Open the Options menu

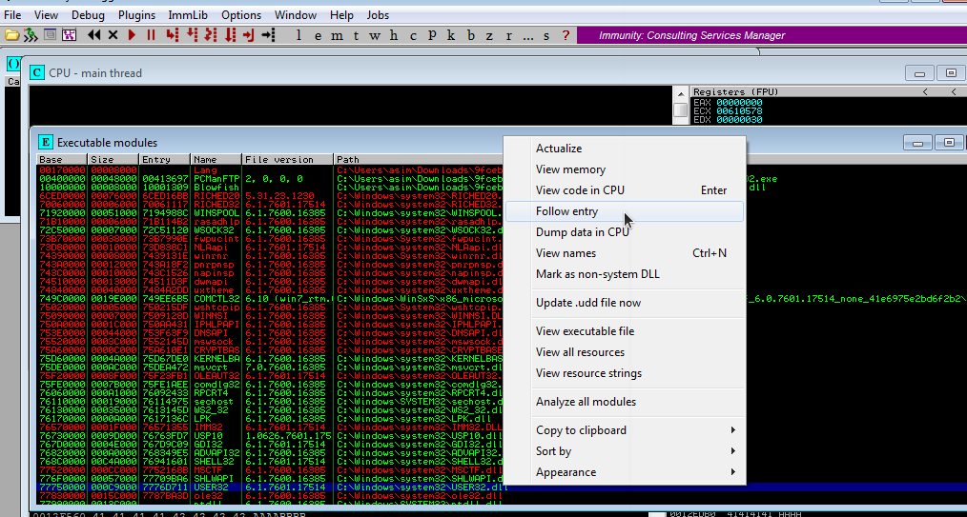pyautogui.click(x=241, y=15)
